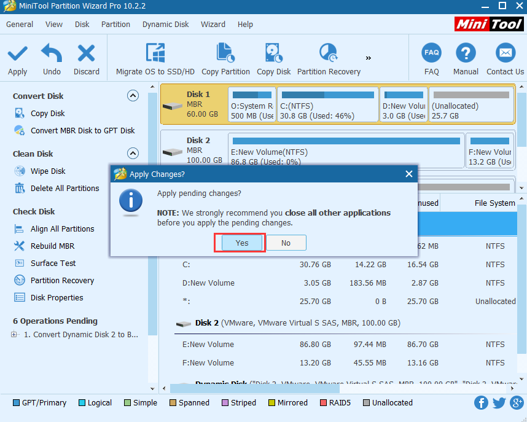Collapse the Clean Disk section
The height and width of the screenshot is (422, 527).
pos(133,154)
